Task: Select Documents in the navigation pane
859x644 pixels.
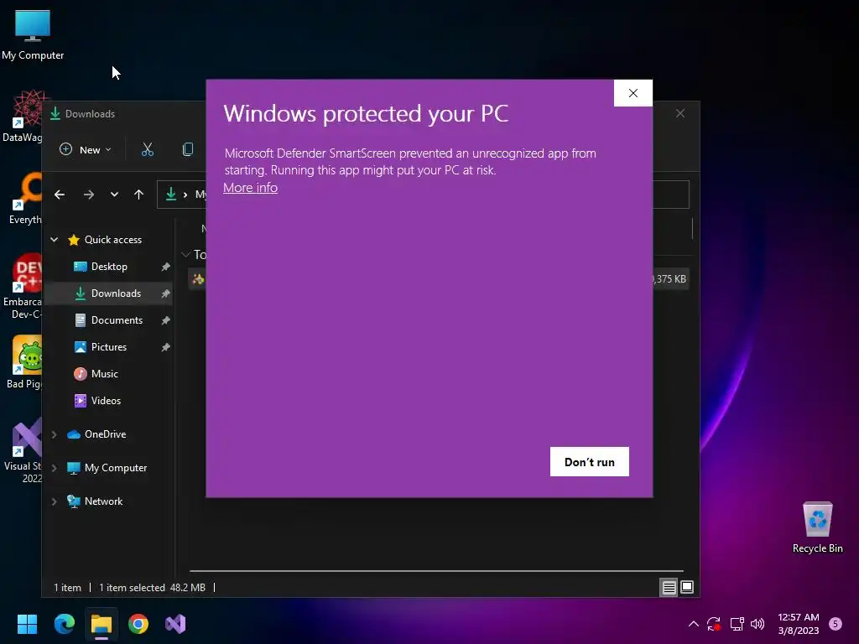Action: click(108, 319)
